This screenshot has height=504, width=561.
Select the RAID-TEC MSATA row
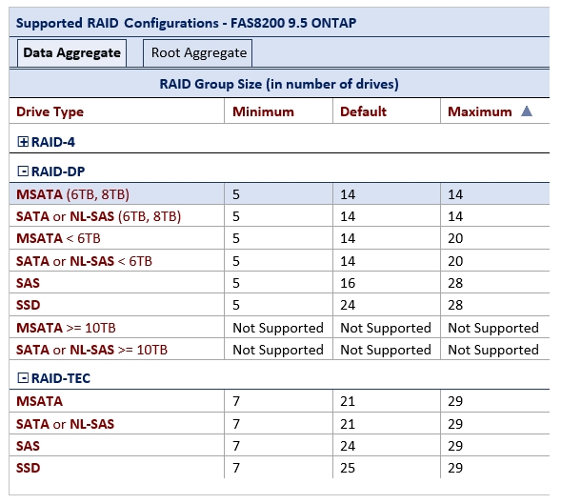pos(279,401)
